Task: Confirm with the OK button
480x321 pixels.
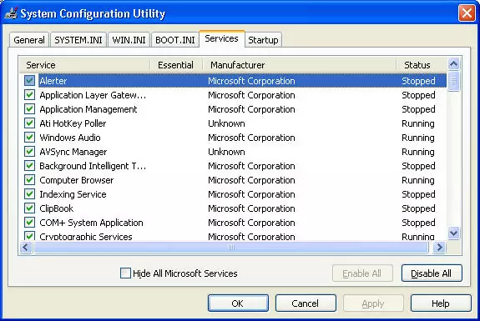Action: point(238,303)
